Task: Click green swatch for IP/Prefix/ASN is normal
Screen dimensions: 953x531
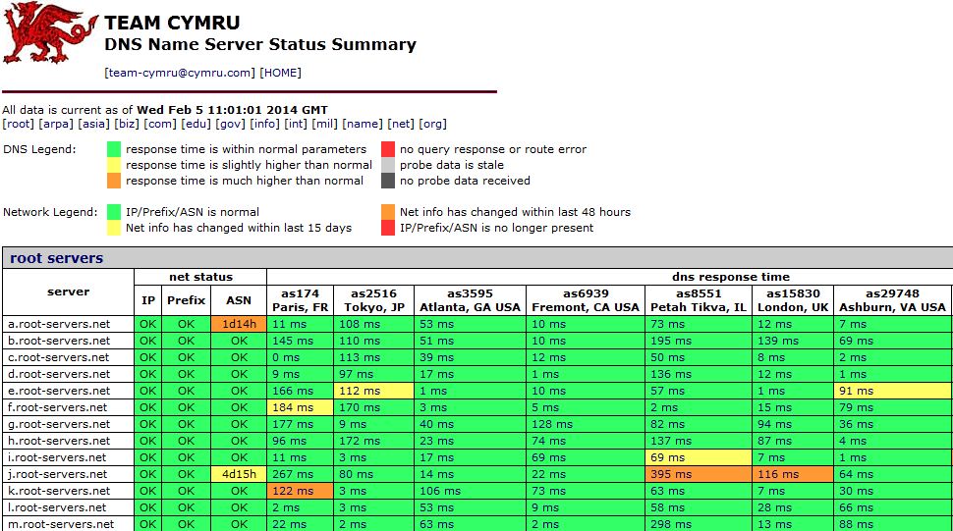Action: pyautogui.click(x=114, y=212)
